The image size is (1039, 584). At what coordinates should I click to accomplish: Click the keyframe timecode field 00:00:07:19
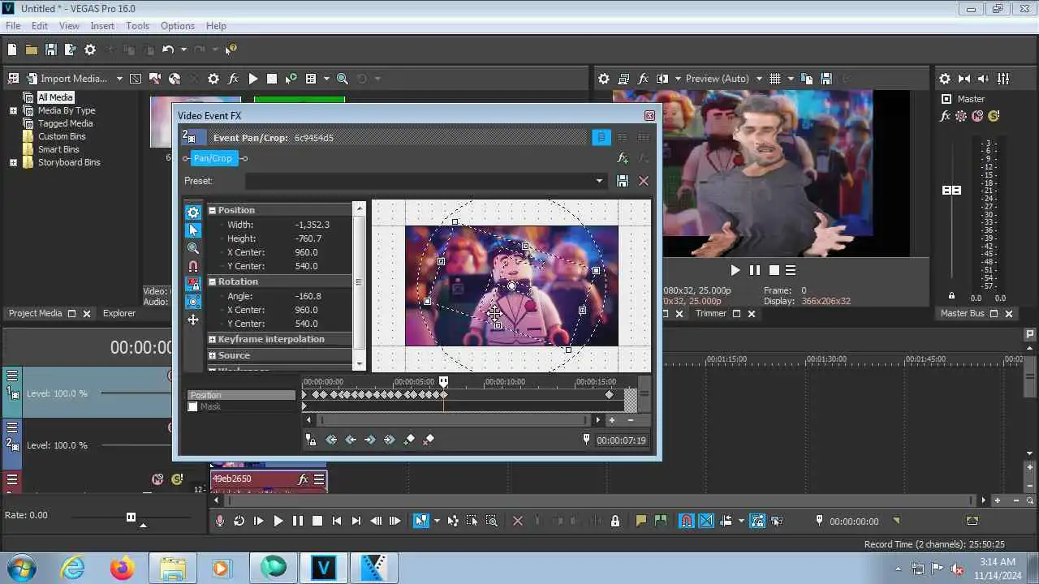[621, 440]
